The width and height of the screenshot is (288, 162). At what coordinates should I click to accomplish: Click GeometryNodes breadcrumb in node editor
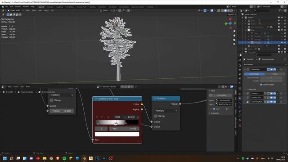[x=27, y=92]
